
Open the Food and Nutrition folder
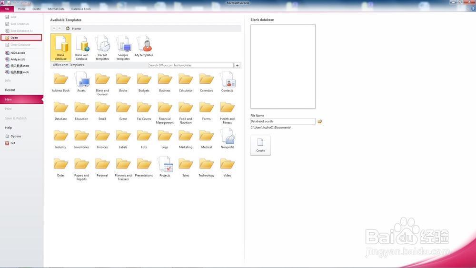186,112
